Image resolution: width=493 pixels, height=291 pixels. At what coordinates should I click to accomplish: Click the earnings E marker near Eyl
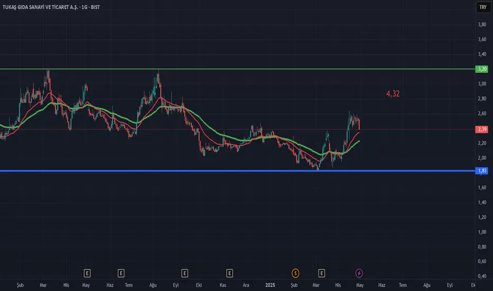(185, 274)
